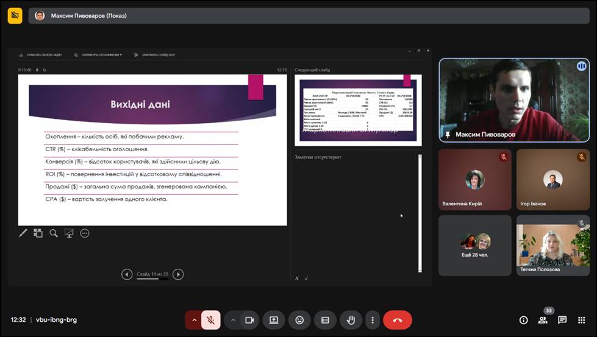Unmute the microphone

210,320
